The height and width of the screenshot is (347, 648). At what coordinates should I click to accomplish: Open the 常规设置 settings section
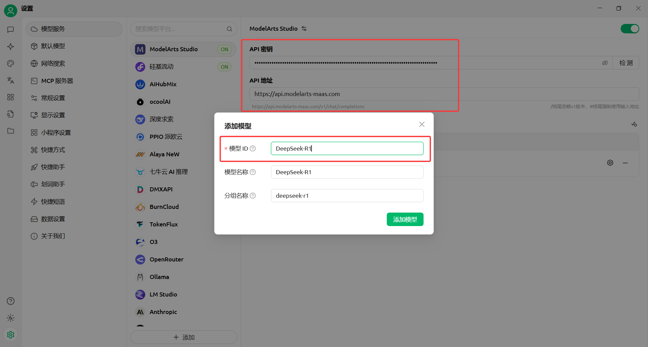[74, 98]
